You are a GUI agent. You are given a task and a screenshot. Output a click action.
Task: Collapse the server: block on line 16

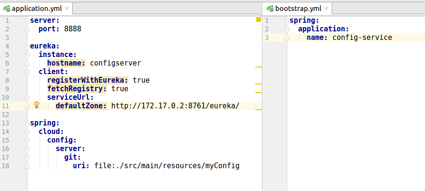tap(27, 149)
